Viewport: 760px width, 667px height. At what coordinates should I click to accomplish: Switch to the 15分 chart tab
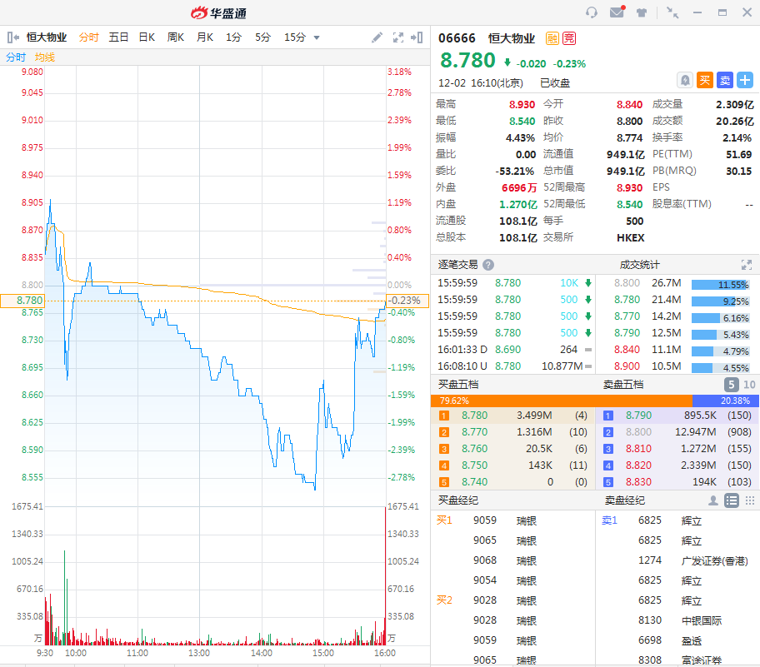[x=295, y=37]
